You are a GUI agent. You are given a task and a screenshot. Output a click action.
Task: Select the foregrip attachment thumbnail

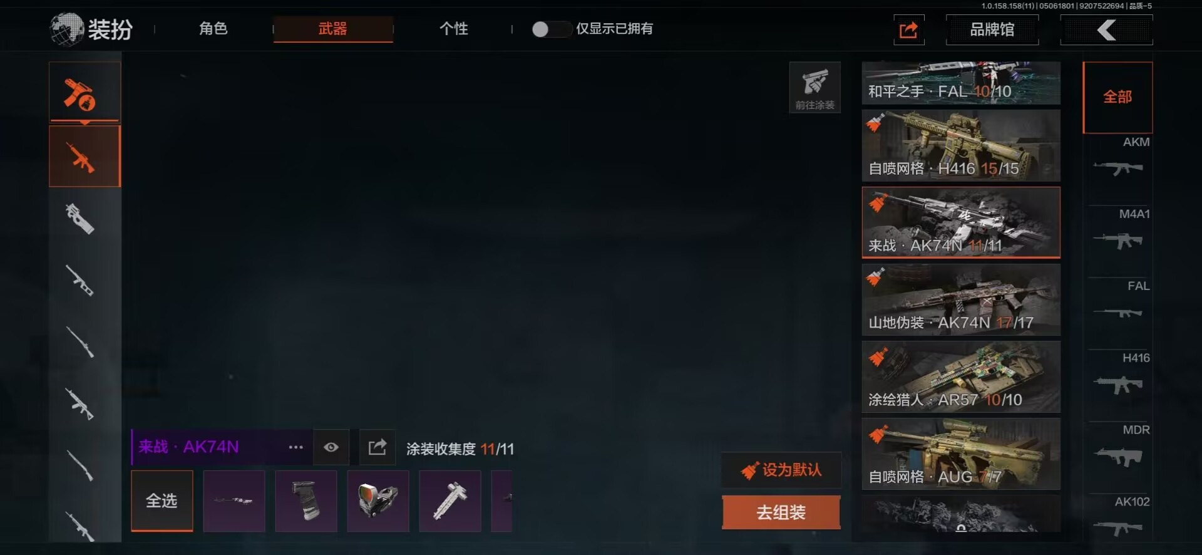tap(306, 501)
